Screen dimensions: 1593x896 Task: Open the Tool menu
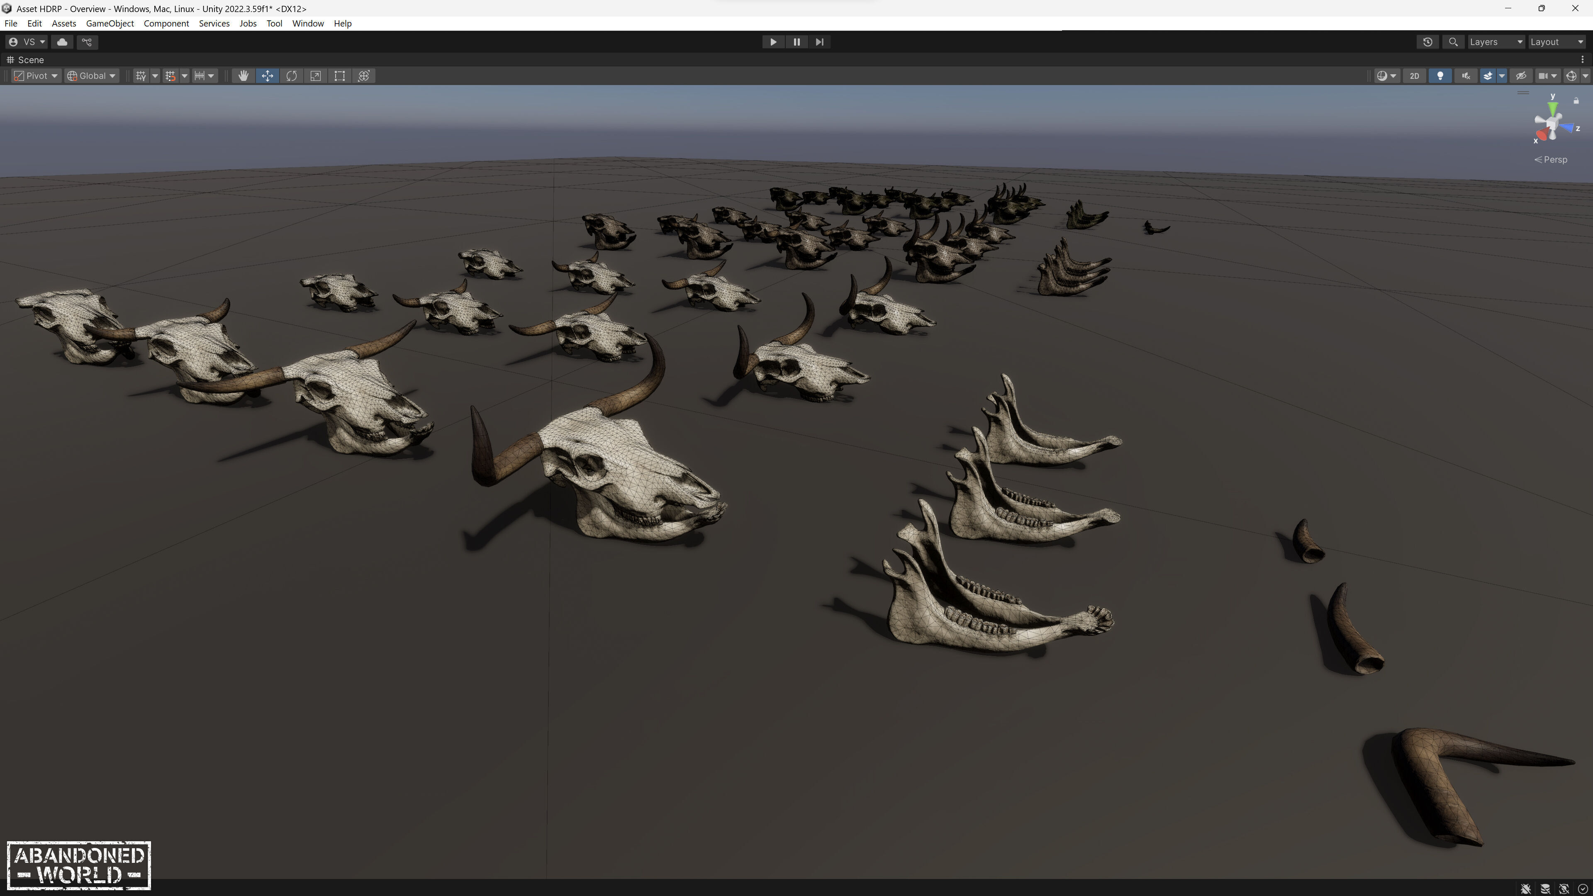274,24
